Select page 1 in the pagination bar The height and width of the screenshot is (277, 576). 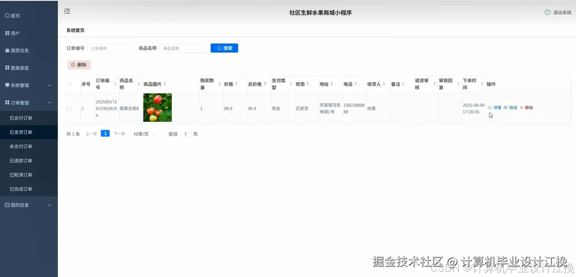click(105, 133)
